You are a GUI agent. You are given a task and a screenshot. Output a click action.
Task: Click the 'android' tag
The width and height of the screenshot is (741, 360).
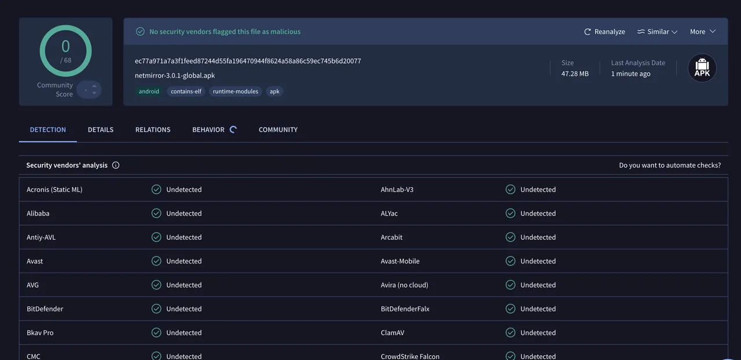click(x=149, y=91)
